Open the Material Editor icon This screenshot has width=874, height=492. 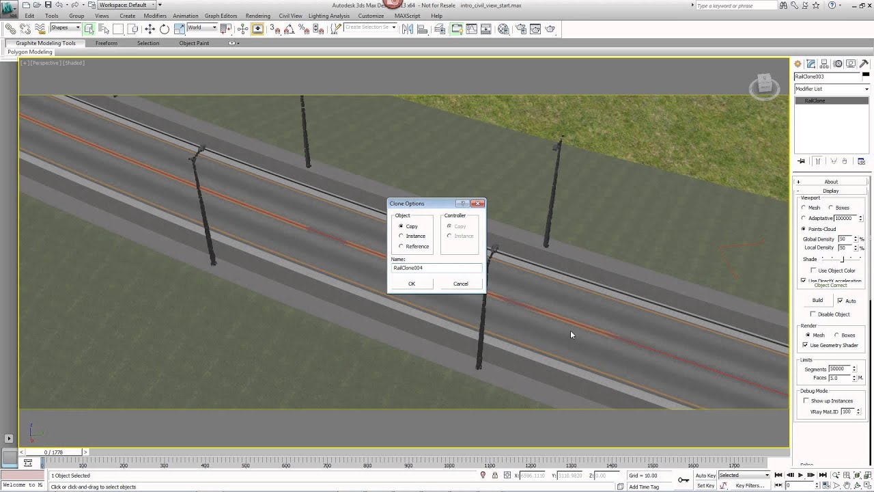coord(503,29)
